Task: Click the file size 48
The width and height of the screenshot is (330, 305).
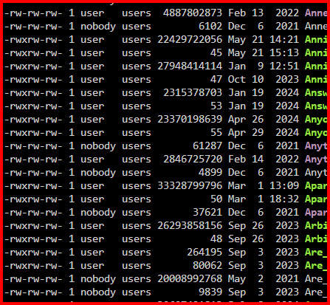Action: pyautogui.click(x=216, y=239)
